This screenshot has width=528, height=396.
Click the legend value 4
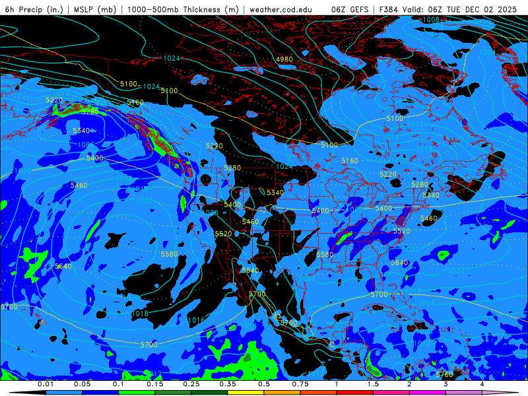482,384
